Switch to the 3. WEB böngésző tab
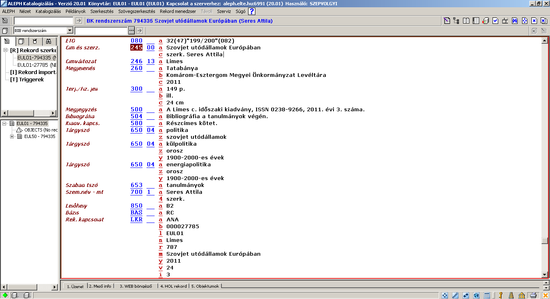Viewport: 550px width, 299px height. coord(136,286)
